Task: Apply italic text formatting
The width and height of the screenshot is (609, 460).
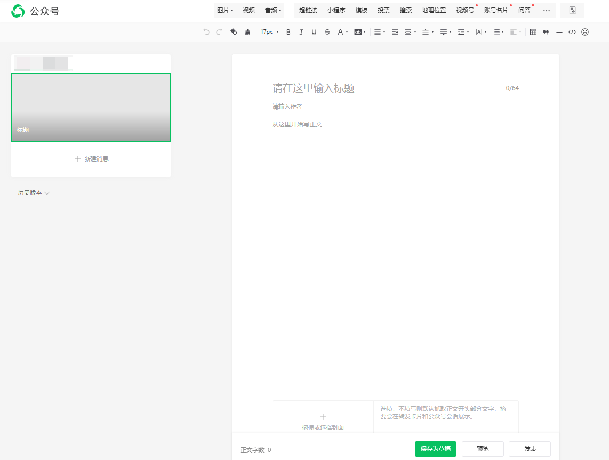Action: point(301,32)
